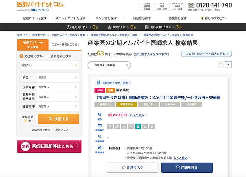246x177 pixels.
Task: Open the 並び替え：新着順 sort dropdown
Action: (109, 65)
